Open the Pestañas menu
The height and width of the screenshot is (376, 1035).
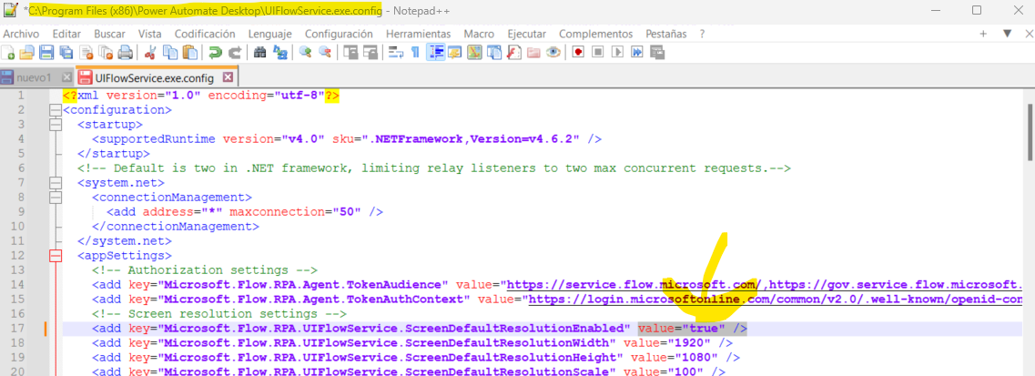pos(666,34)
